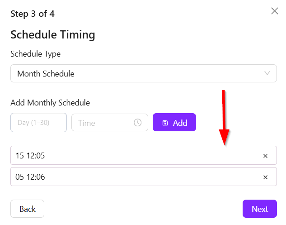Open the time picker via clock icon
The width and height of the screenshot is (286, 225).
(x=138, y=123)
